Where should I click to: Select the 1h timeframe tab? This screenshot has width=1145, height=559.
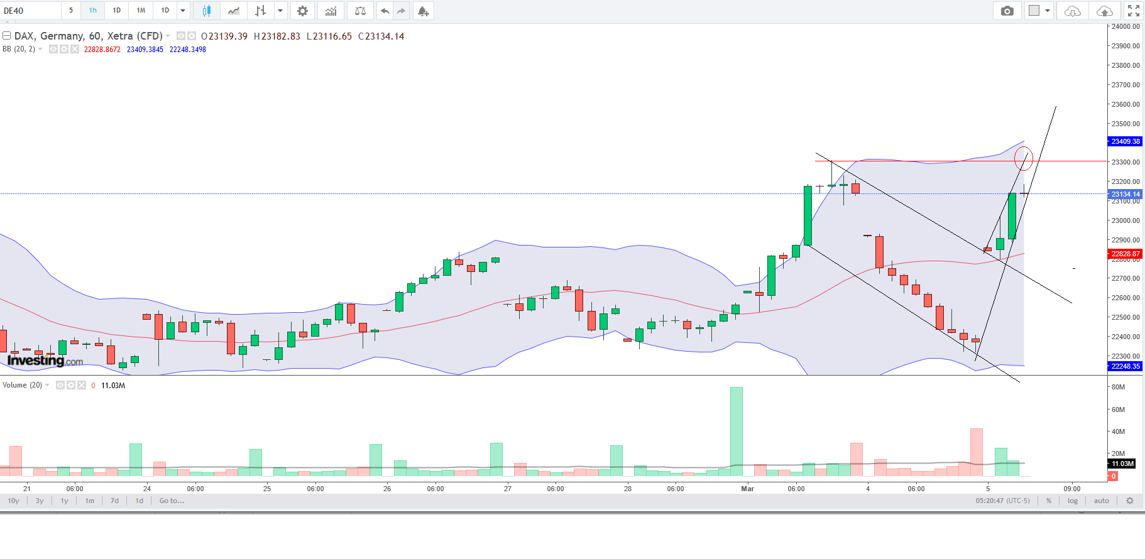click(92, 11)
